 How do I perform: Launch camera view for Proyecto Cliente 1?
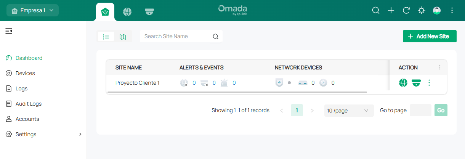(416, 82)
